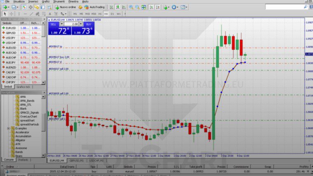Switch chart to line chart icon
This screenshot has height=176, width=313.
click(x=124, y=7)
